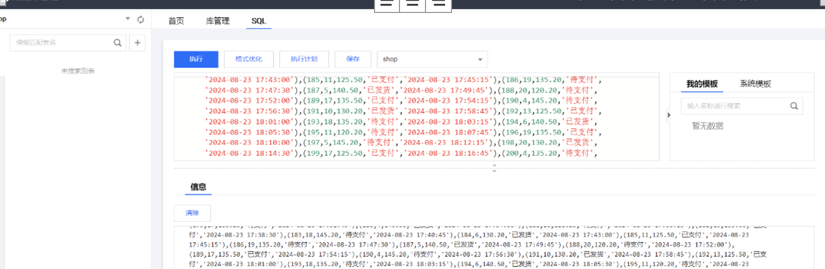Clear the output with the 清除 button

coord(192,213)
